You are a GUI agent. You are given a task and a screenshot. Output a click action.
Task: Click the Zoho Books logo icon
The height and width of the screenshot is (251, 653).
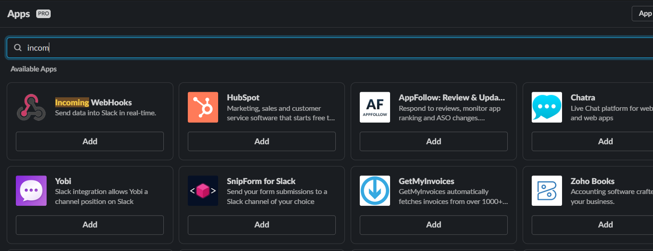(x=547, y=191)
